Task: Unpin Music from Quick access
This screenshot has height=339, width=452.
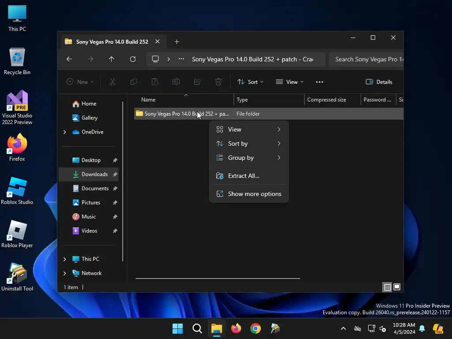Action: (x=115, y=217)
